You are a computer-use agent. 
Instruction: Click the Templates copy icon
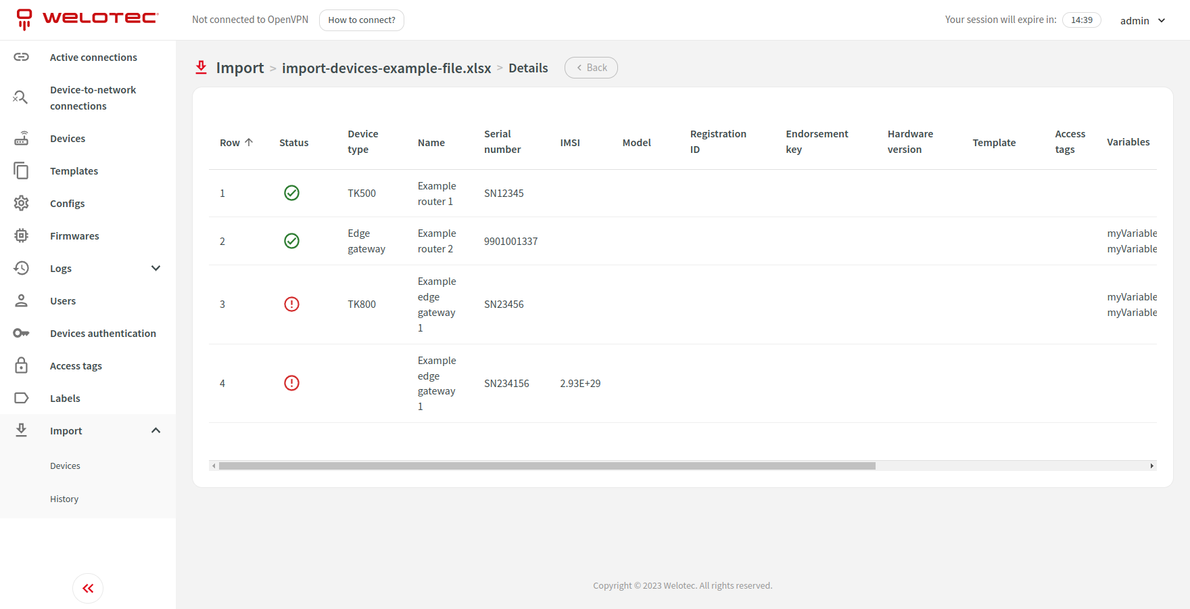click(x=22, y=171)
